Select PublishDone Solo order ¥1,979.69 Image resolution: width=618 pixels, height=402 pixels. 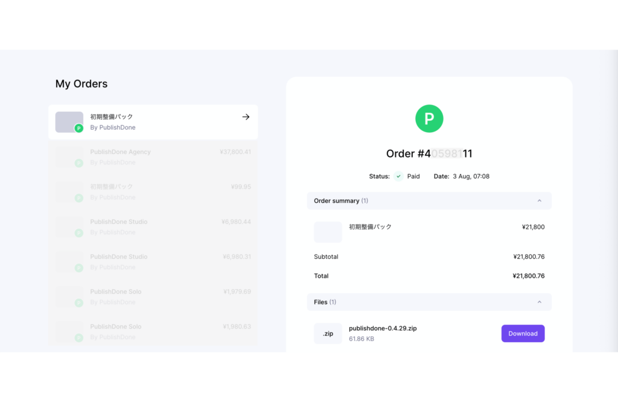click(153, 297)
